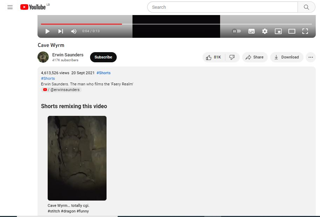The height and width of the screenshot is (217, 320).
Task: Subscribe to Erwin Saunders channel
Action: [x=103, y=57]
